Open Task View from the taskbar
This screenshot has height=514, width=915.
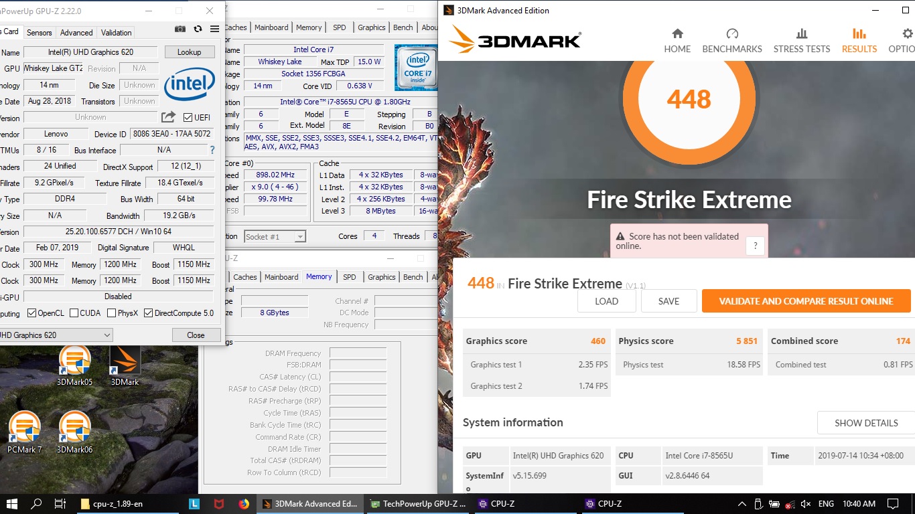coord(60,503)
